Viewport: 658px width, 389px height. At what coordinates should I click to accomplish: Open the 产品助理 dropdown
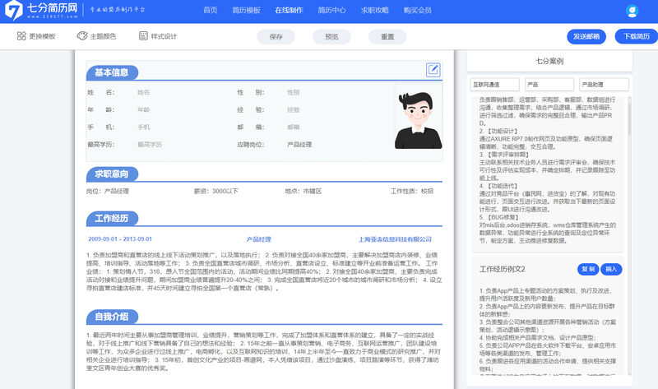click(x=604, y=85)
